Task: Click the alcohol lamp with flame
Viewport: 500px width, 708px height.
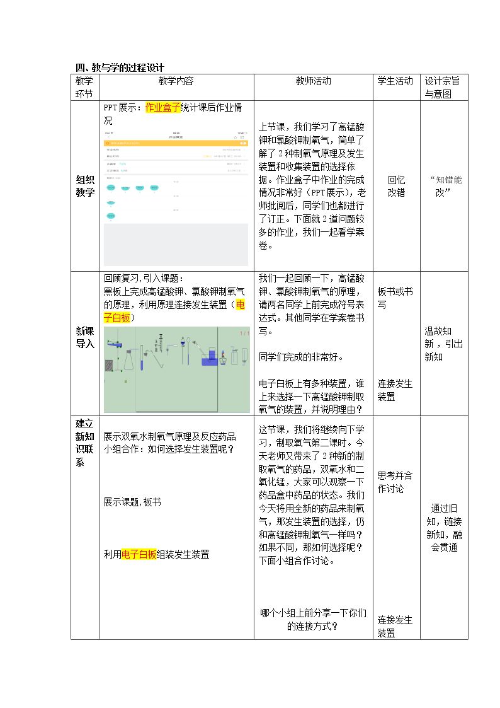Action: tap(223, 357)
